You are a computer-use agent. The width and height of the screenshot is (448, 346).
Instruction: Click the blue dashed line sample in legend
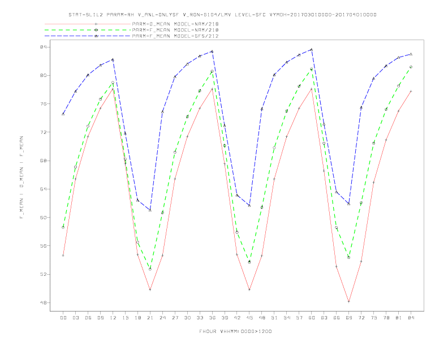[88, 36]
